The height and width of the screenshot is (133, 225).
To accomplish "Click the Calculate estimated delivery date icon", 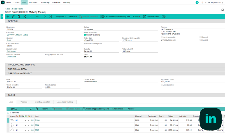I will [x=102, y=17].
